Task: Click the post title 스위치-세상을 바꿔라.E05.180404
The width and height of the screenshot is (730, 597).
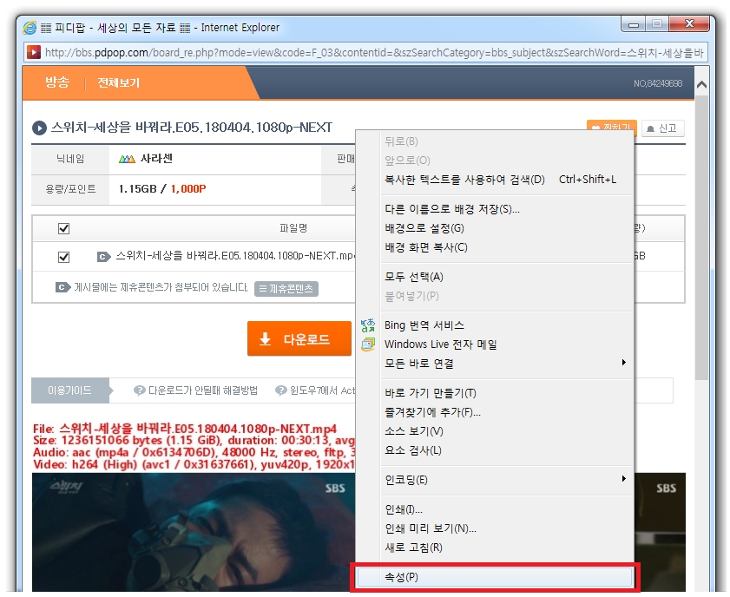Action: 191,128
